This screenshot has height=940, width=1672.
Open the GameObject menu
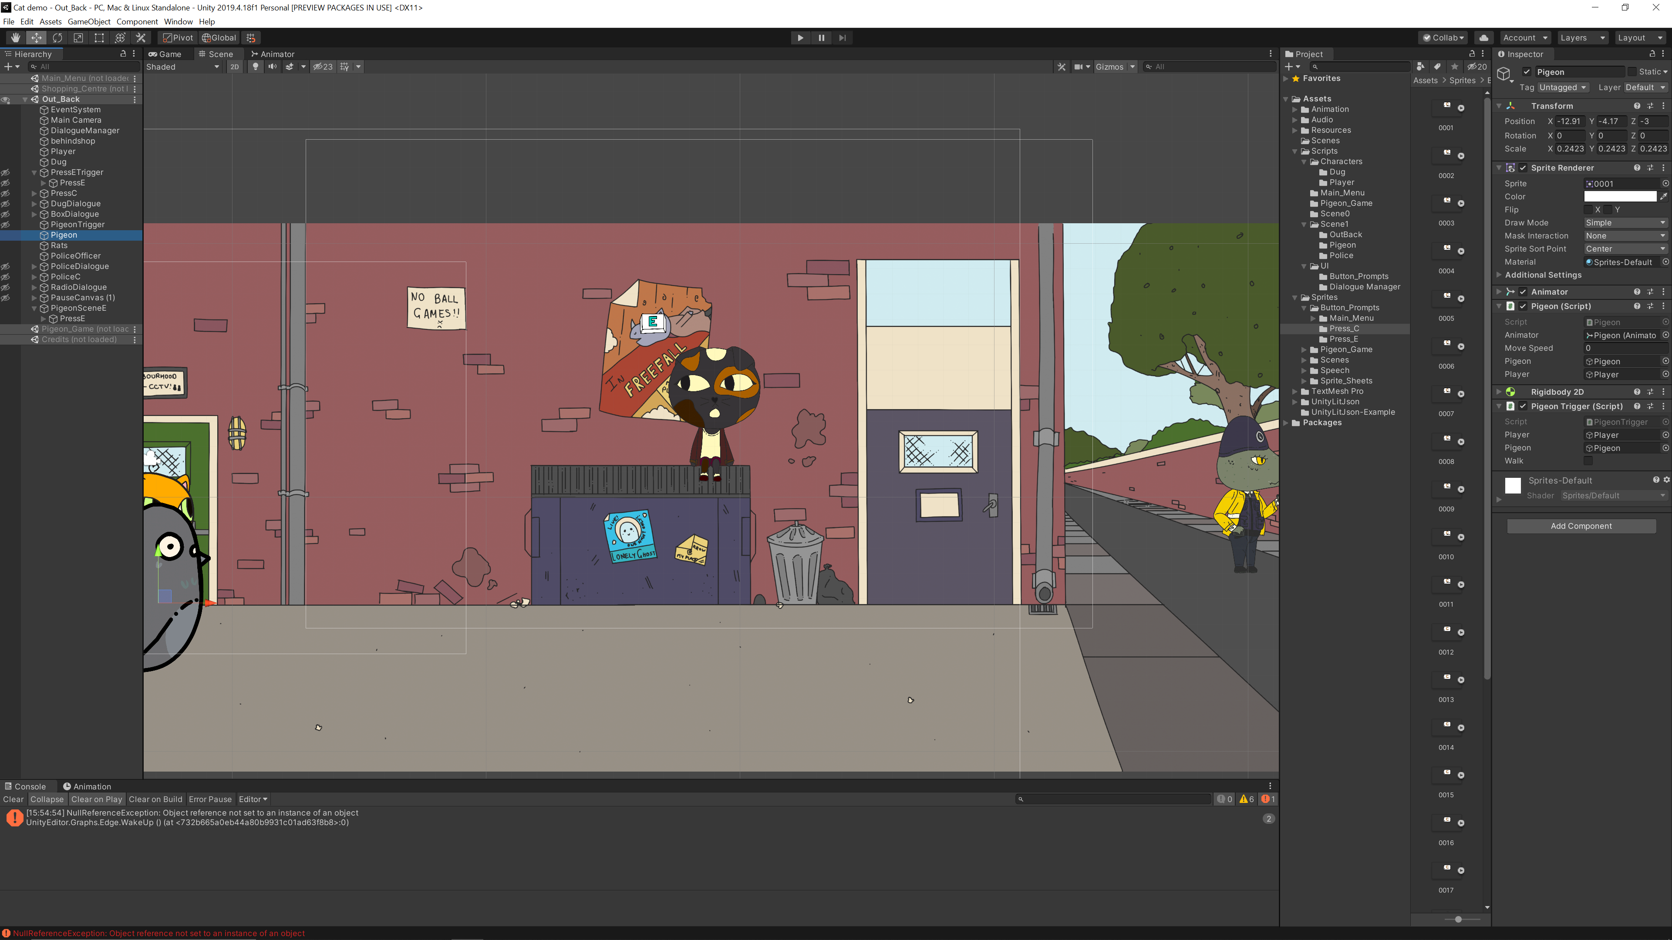point(89,21)
